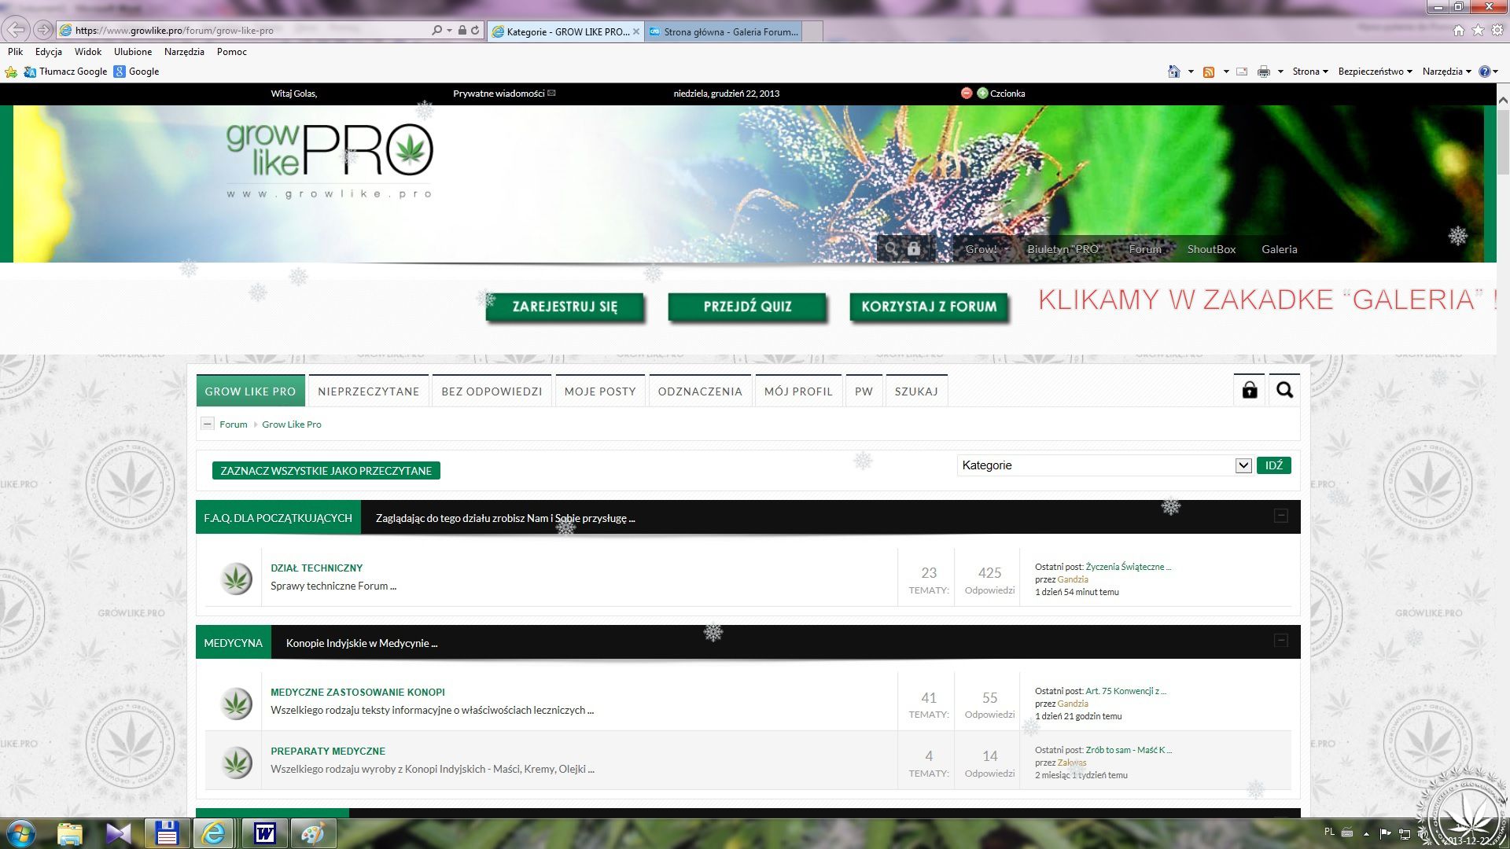The height and width of the screenshot is (849, 1510).
Task: Click the Zarejestruj się button
Action: point(565,307)
